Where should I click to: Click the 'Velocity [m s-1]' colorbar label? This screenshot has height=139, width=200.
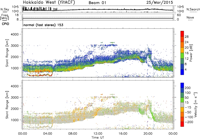(195, 105)
